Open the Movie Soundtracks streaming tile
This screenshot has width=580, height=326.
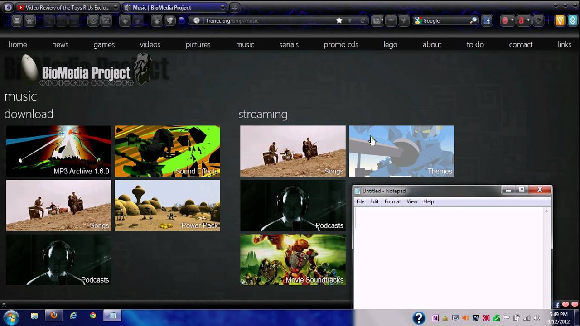(293, 260)
